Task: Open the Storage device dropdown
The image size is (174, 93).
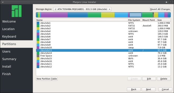Action: [82, 9]
